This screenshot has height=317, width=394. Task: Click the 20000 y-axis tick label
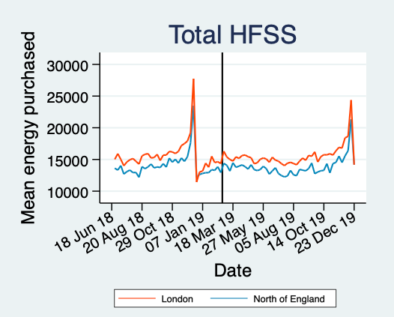[67, 130]
